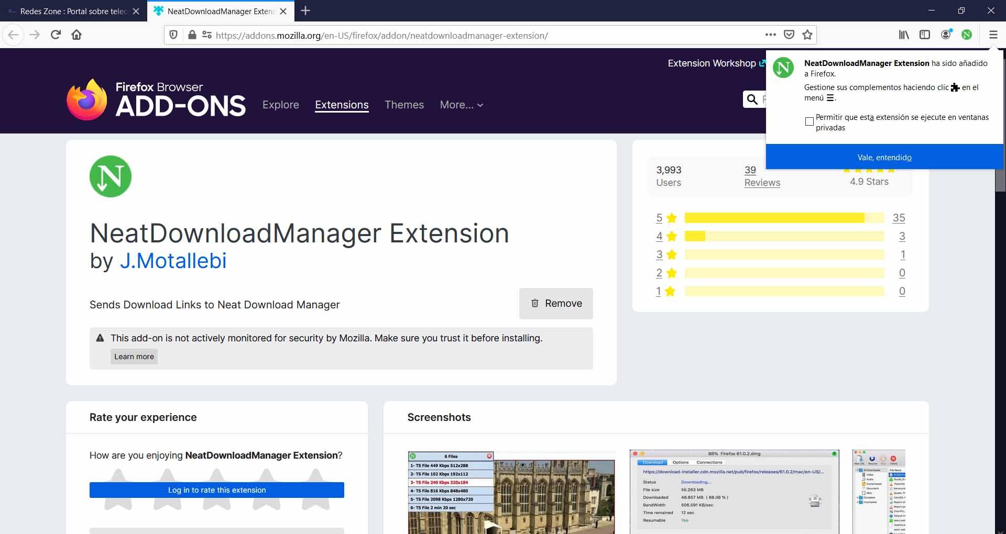Open the J.Motallebi author link

173,261
